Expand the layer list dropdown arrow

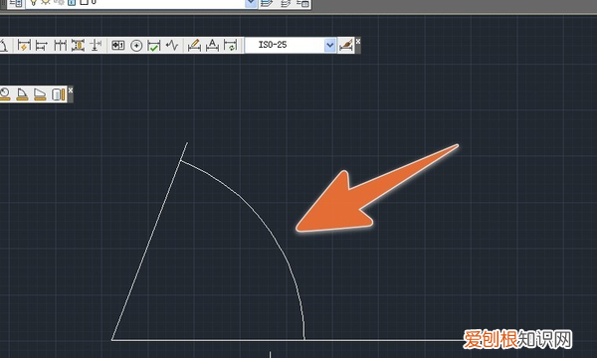[251, 3]
